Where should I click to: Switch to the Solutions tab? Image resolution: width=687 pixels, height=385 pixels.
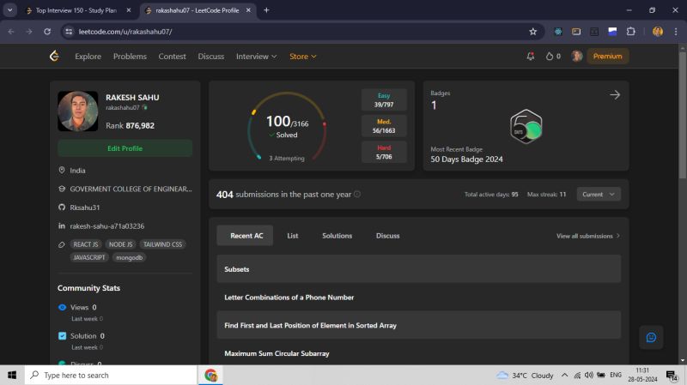click(x=337, y=236)
